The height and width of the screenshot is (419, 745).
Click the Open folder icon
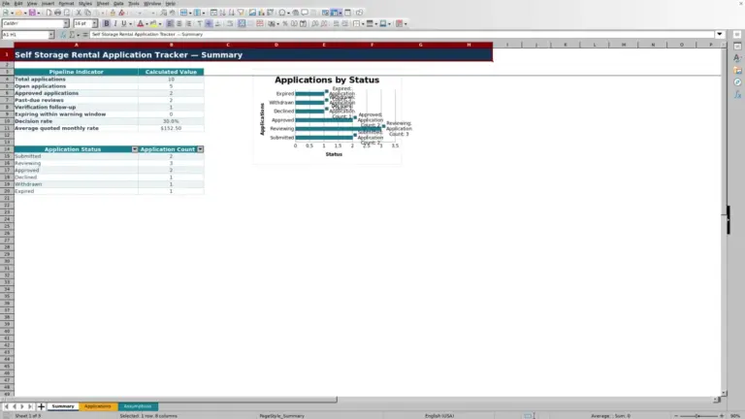(18, 13)
